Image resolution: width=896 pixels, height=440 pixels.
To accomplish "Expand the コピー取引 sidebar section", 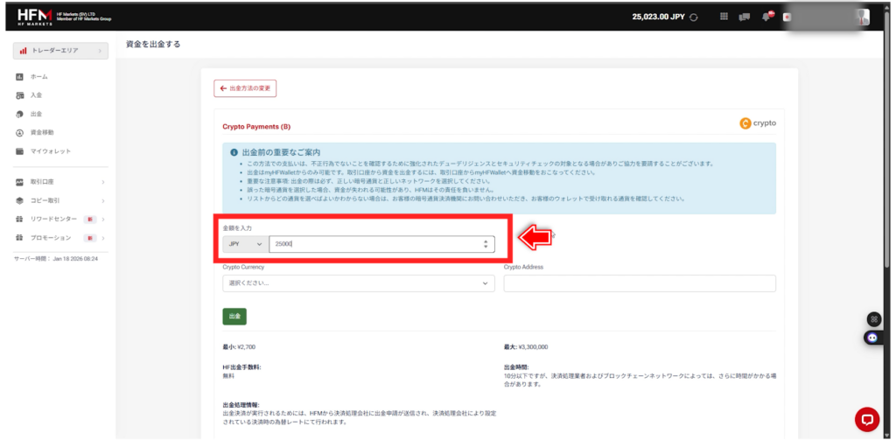I will coord(59,200).
